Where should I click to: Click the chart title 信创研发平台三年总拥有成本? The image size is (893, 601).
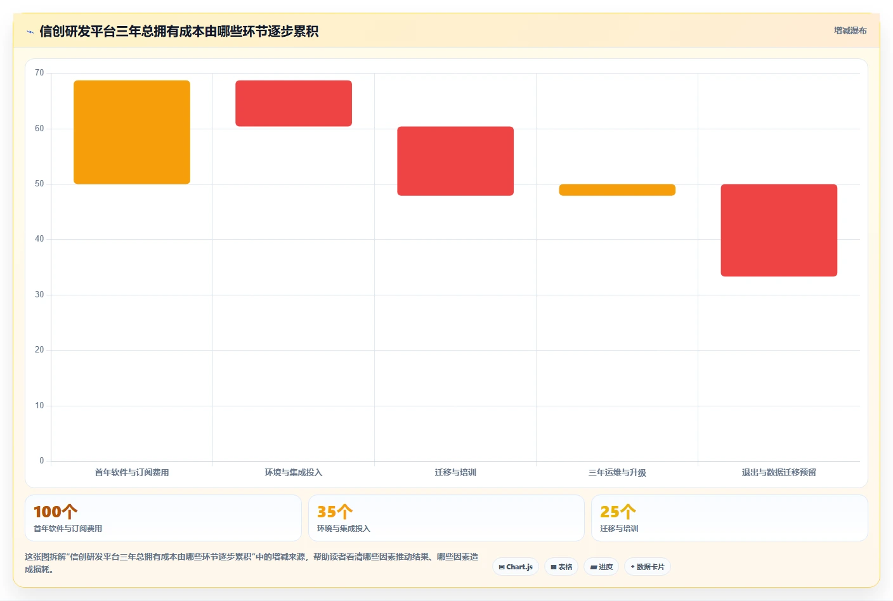[x=179, y=31]
